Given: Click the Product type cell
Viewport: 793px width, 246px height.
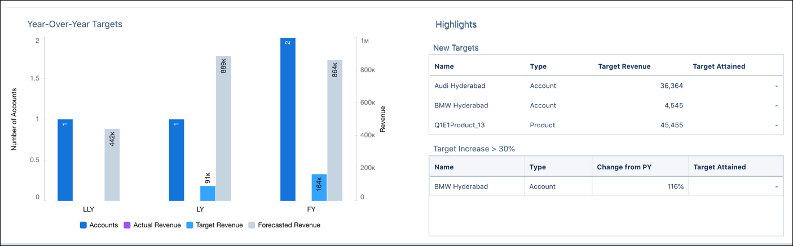Looking at the screenshot, I should (x=543, y=125).
